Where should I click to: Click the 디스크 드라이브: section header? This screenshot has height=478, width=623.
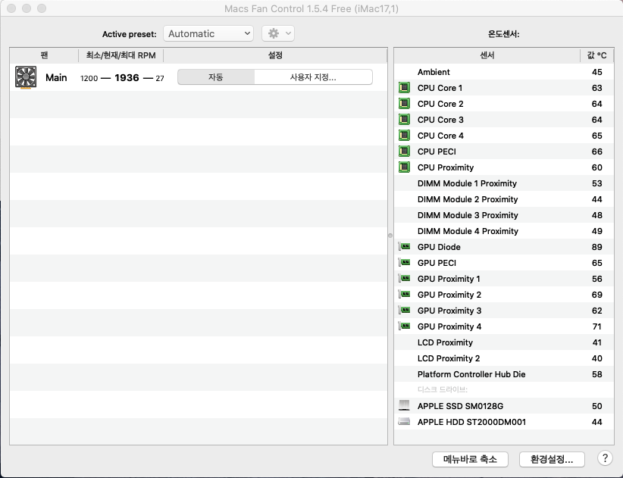(x=442, y=389)
